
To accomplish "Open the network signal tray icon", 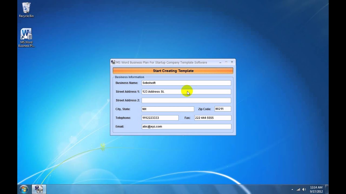I will [x=298, y=189].
